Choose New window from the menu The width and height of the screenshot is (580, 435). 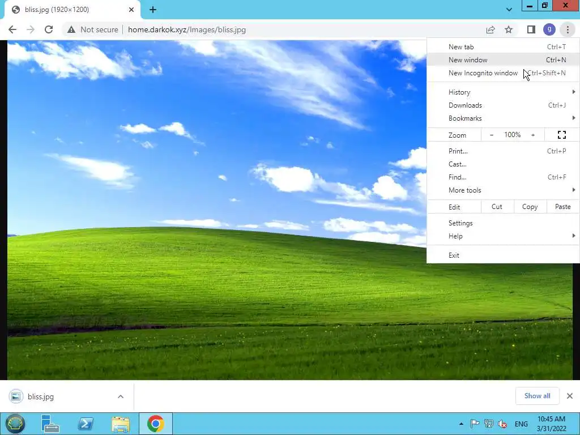click(503, 60)
